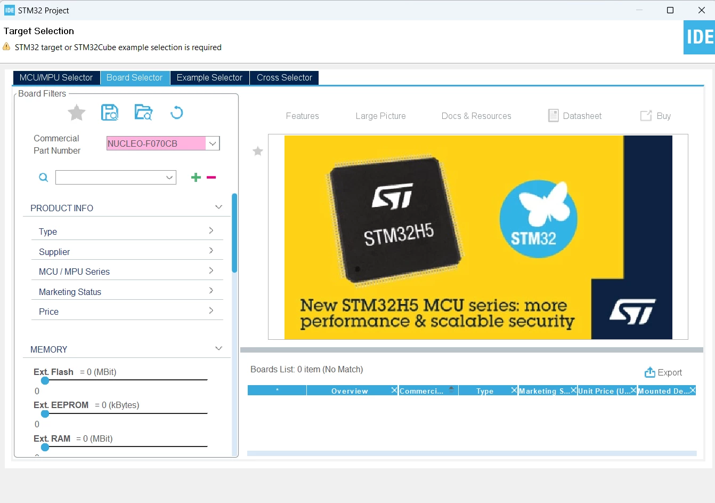Click the red minus remove filter icon
The height and width of the screenshot is (503, 715).
click(x=211, y=178)
